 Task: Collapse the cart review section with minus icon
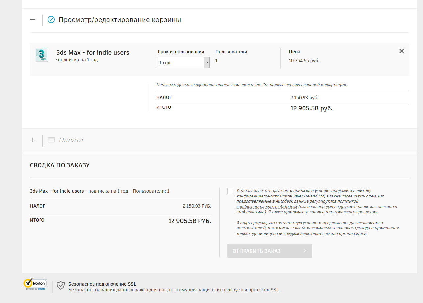[x=32, y=20]
